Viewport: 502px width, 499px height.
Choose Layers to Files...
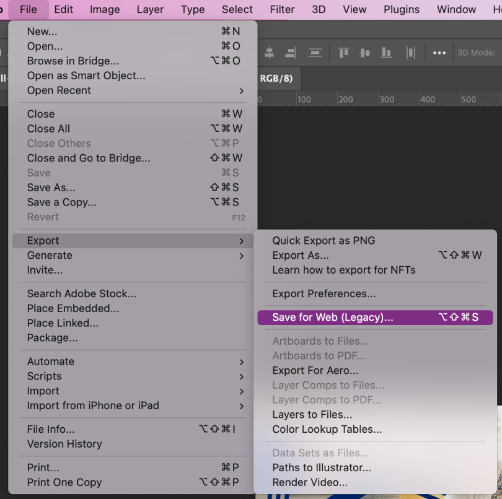[x=375, y=415]
